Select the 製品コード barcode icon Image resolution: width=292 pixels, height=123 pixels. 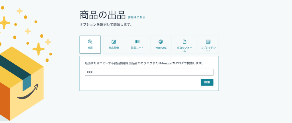137,42
